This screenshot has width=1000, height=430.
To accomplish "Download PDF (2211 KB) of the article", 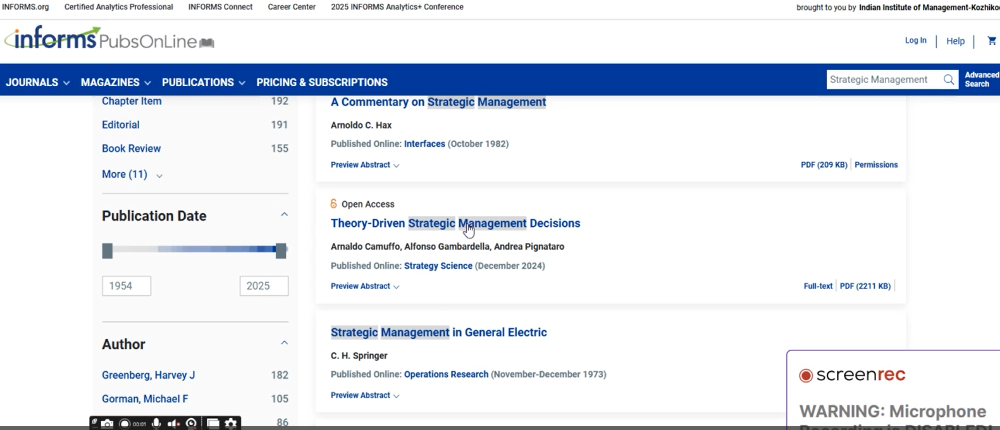I will pos(865,286).
